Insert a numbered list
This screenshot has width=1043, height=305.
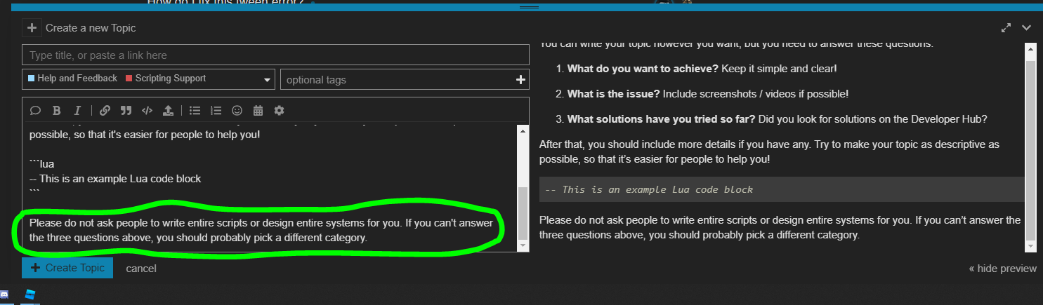[x=216, y=110]
